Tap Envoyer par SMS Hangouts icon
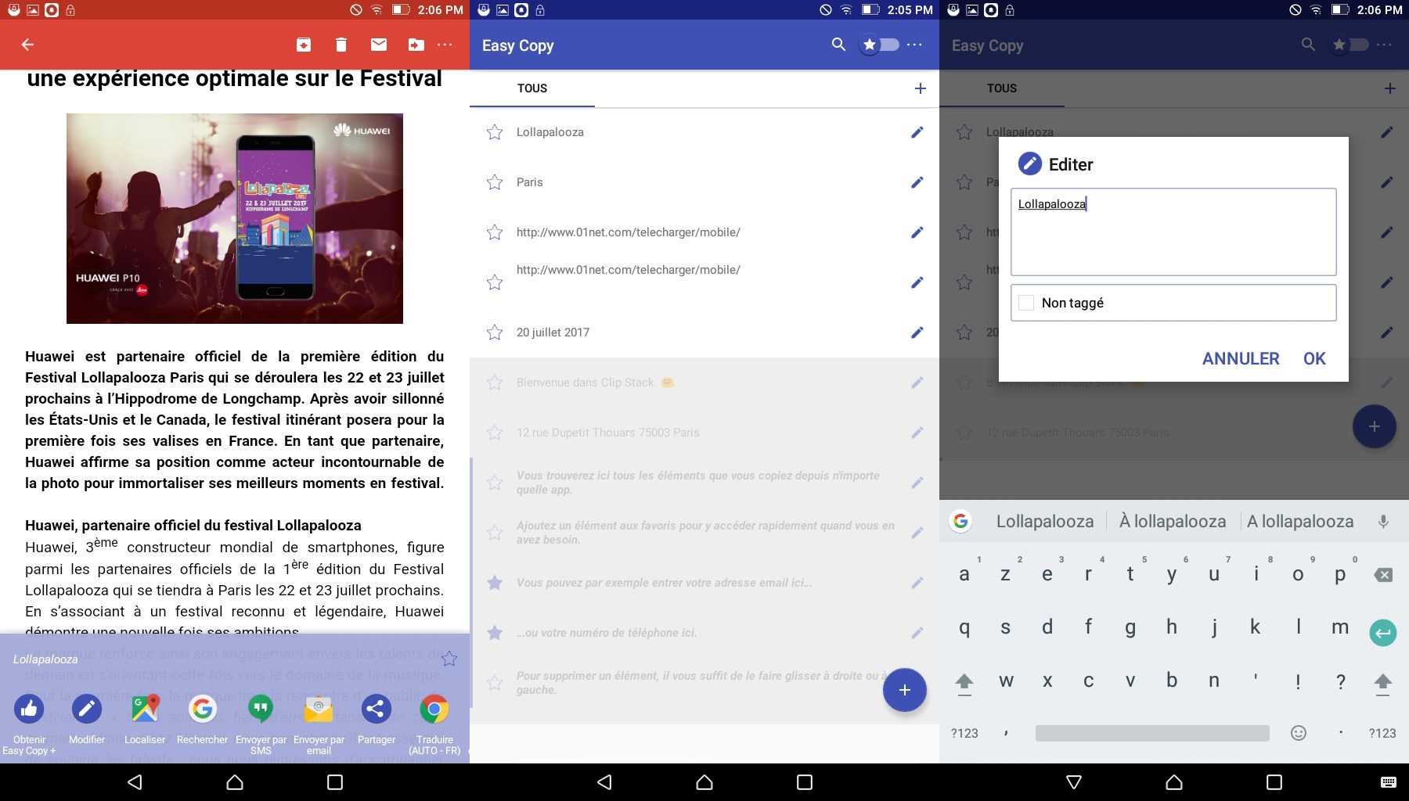 (x=261, y=709)
